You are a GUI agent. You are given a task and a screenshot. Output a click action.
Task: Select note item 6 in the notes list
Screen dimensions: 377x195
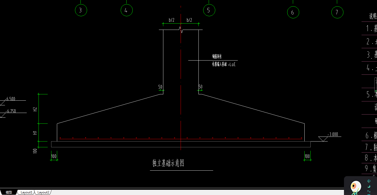[371, 136]
